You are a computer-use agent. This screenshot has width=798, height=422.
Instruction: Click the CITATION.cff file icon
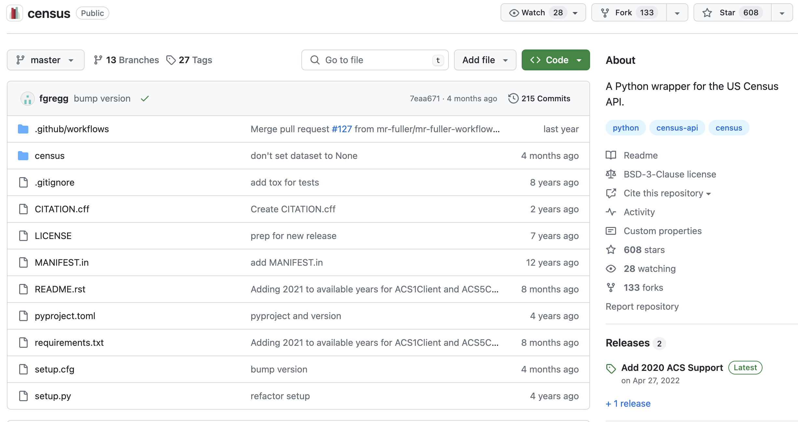[x=23, y=209]
